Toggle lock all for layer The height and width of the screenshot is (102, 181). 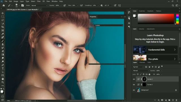150,74
